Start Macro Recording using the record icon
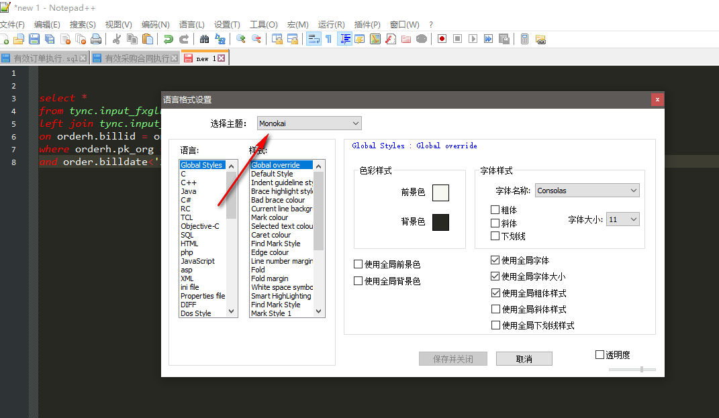The height and width of the screenshot is (418, 719). pos(442,38)
